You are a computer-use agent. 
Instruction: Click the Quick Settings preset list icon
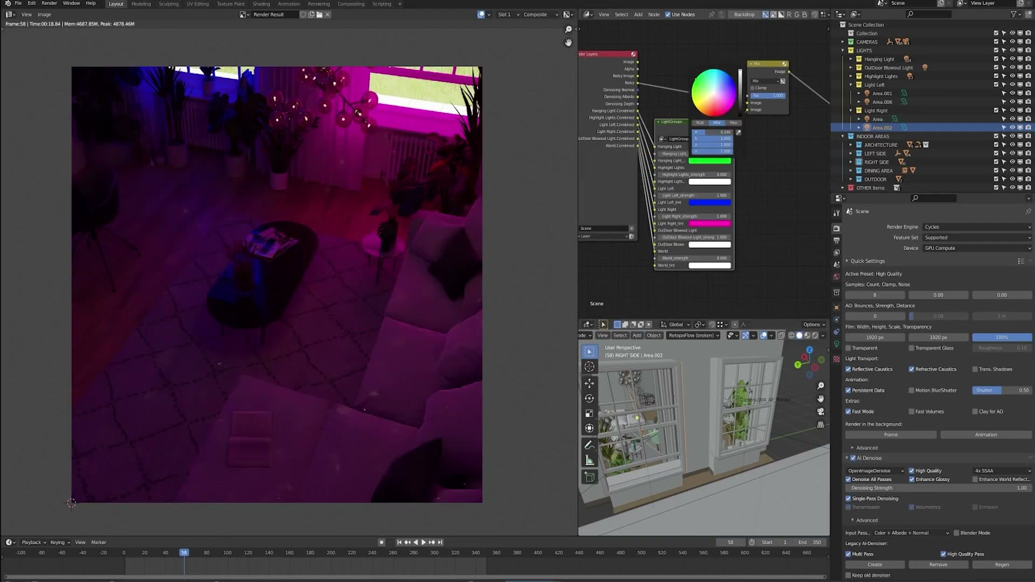1020,261
